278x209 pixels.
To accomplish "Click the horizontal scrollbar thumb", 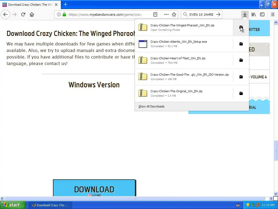I will tap(135, 198).
